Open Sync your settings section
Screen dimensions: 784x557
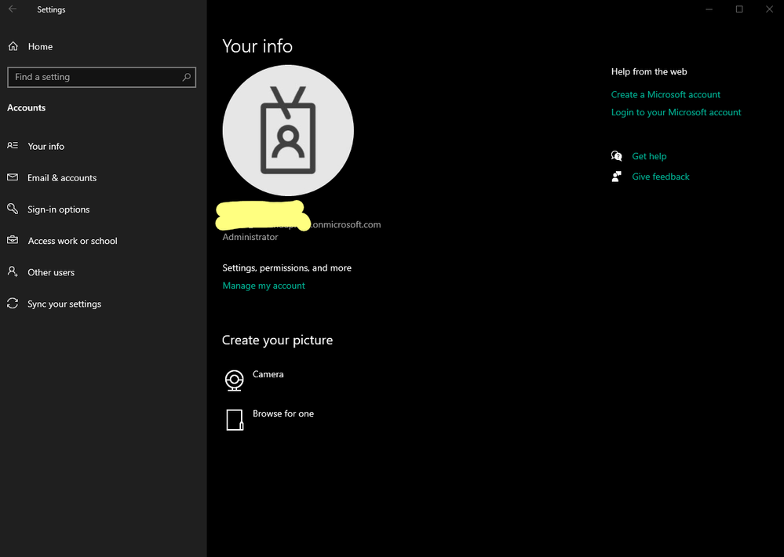[64, 304]
